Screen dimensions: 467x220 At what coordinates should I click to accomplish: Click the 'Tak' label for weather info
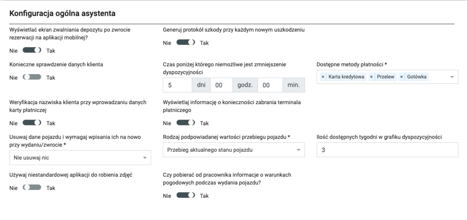(204, 196)
